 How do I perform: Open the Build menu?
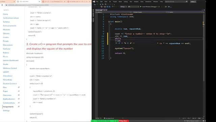(120, 2)
